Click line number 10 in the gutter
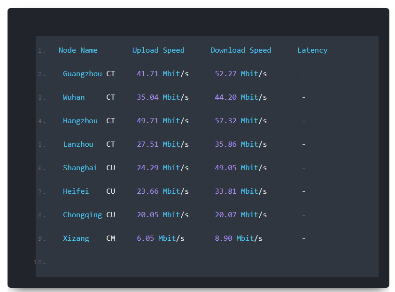395x292 pixels. (x=41, y=262)
